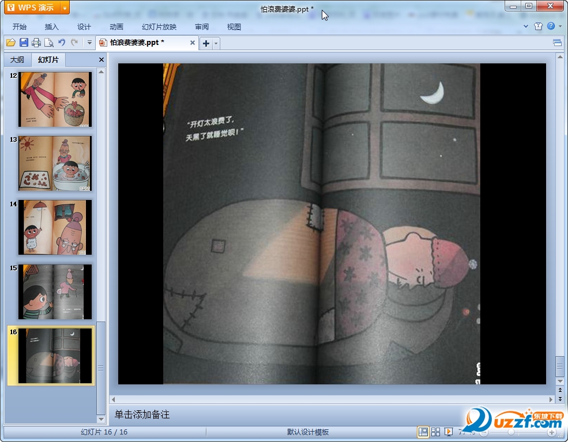Viewport: 568px width, 442px height.
Task: Zoom out with the minus button
Action: [x=484, y=432]
